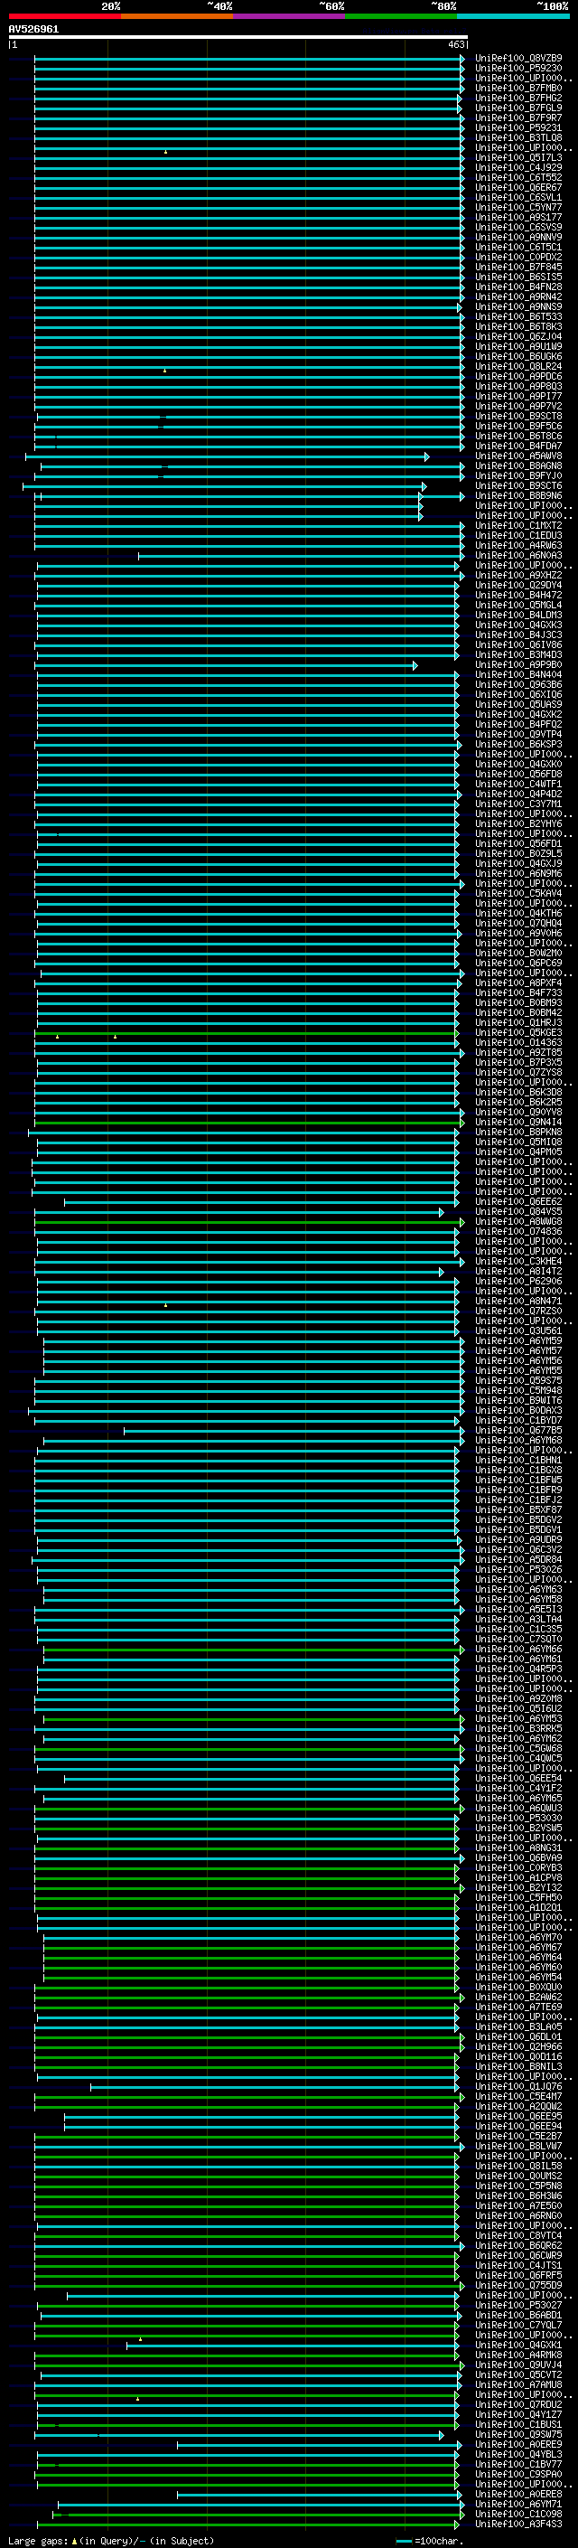Click hit label UniRef100_C0PDX2
Image resolution: width=578 pixels, height=2548 pixels.
517,258
